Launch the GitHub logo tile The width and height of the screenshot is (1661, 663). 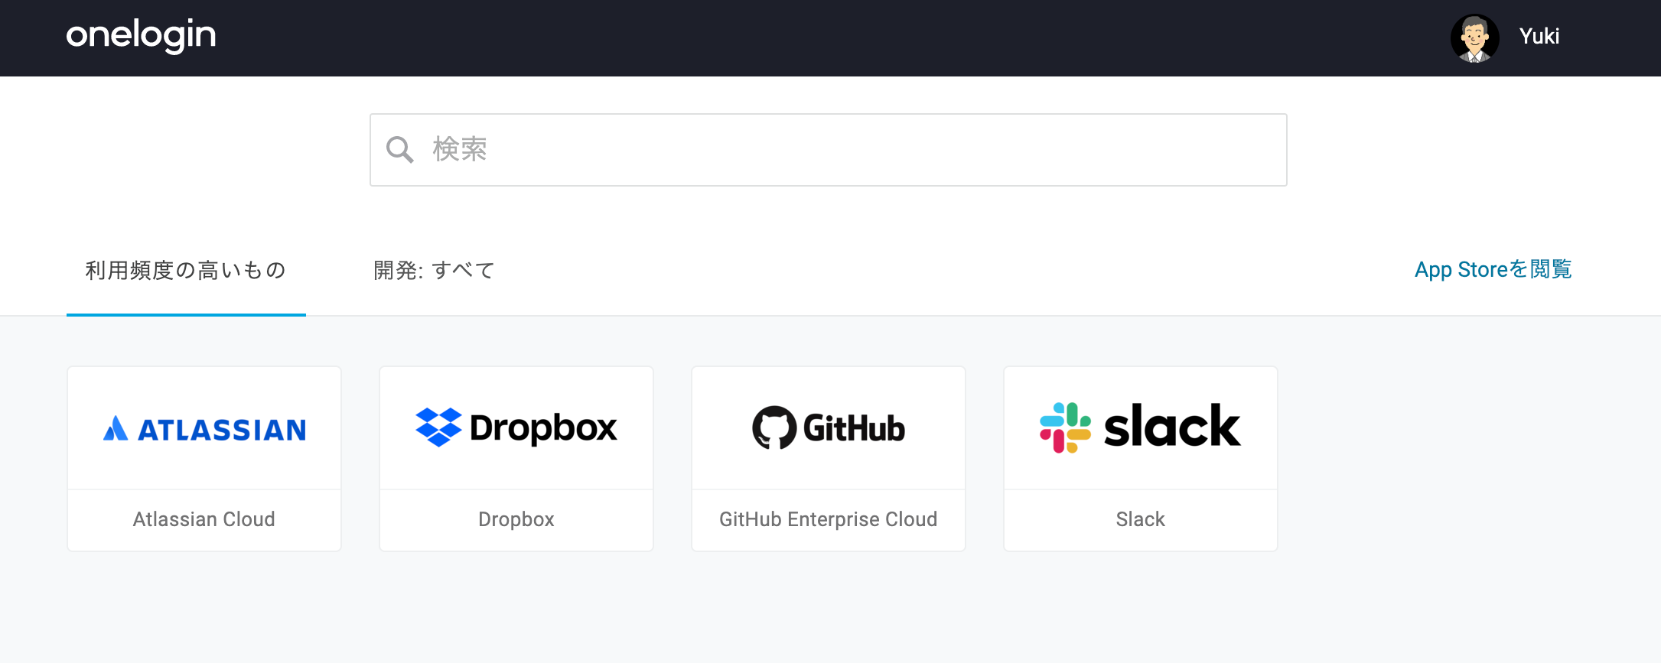click(x=829, y=428)
